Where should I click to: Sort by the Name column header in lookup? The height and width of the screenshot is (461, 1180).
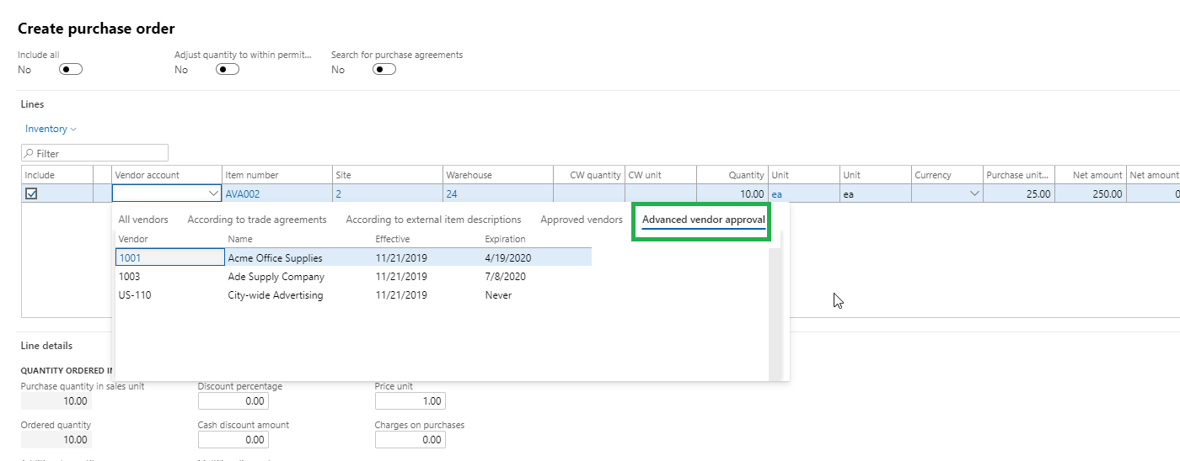[x=240, y=239]
